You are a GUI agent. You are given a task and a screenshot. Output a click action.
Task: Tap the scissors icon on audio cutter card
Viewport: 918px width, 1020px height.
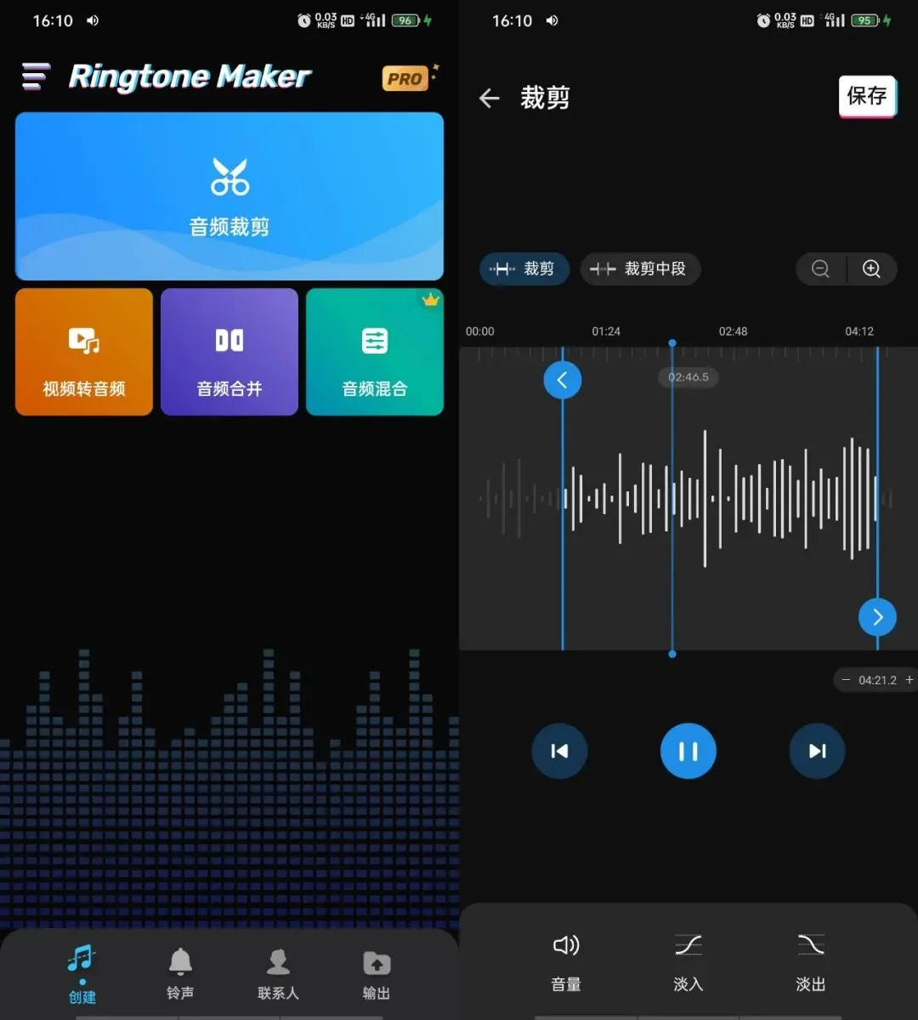pos(229,177)
